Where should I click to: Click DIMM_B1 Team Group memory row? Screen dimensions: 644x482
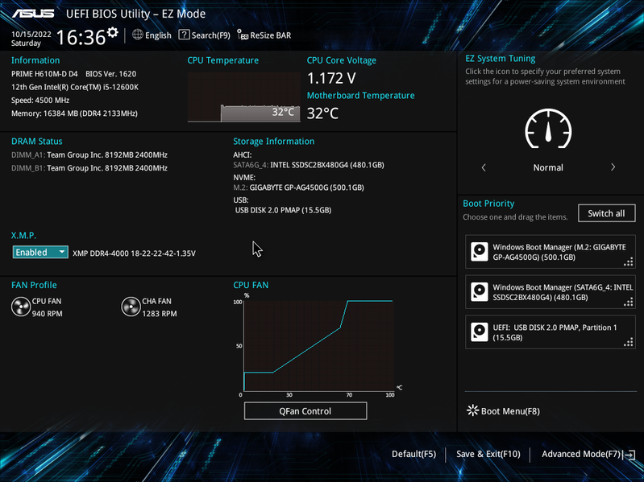coord(89,168)
